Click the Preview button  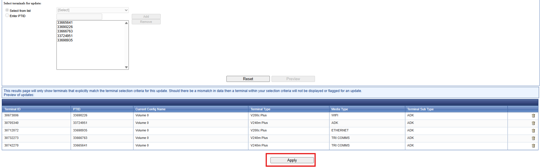(x=293, y=79)
